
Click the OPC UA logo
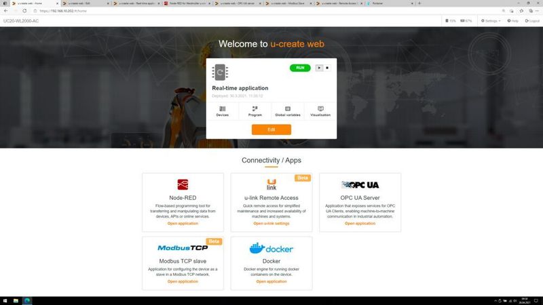tap(360, 184)
